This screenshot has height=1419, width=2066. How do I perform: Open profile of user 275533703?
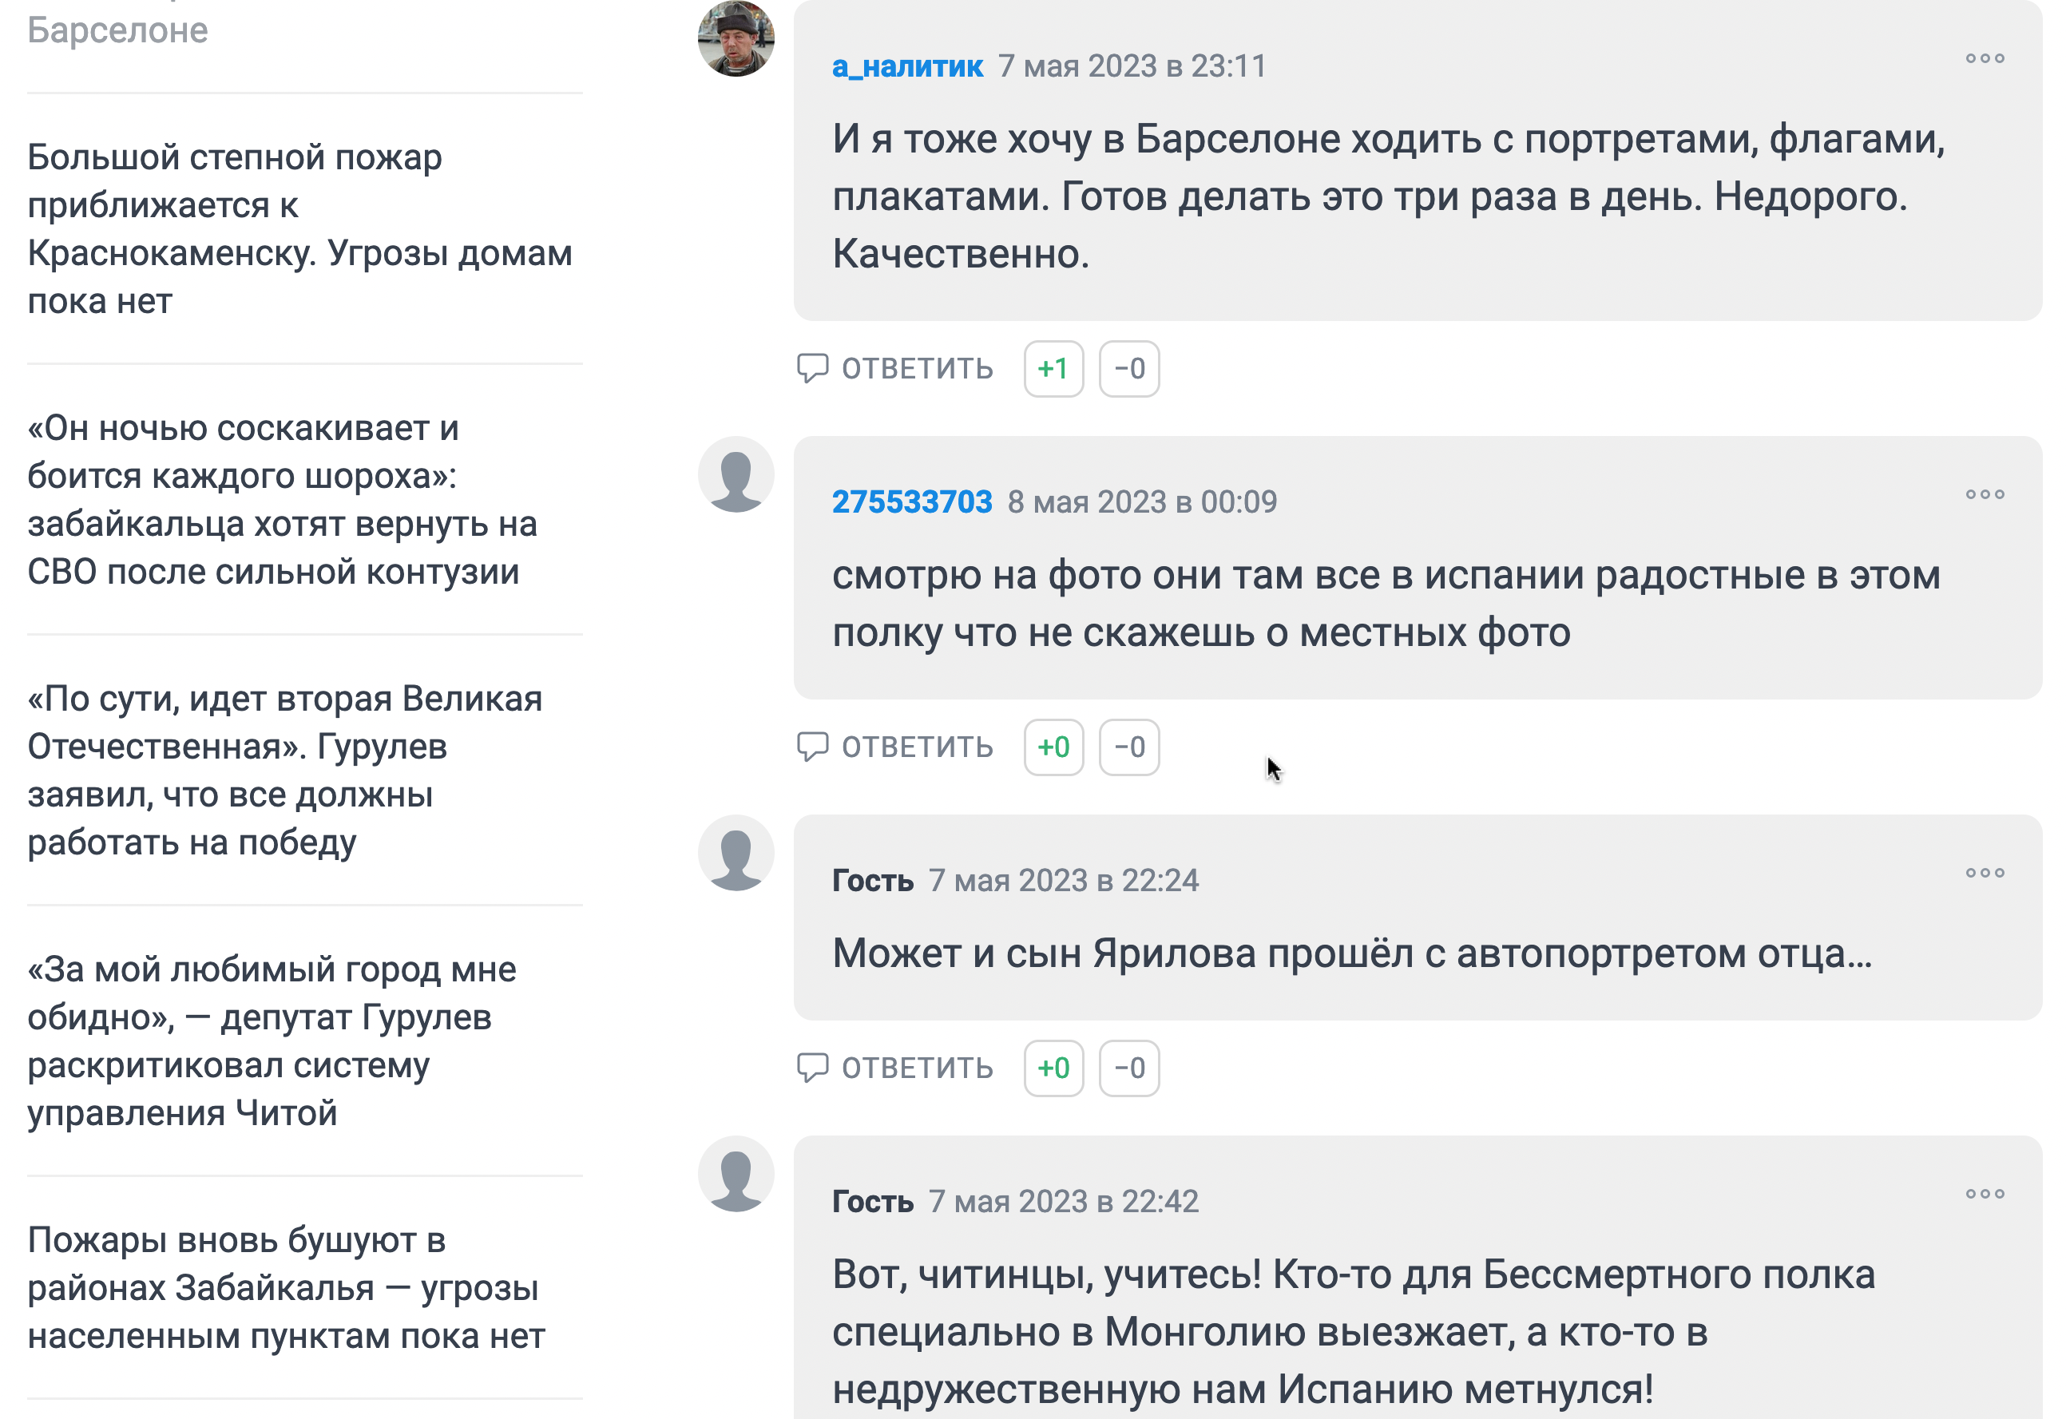pos(911,502)
